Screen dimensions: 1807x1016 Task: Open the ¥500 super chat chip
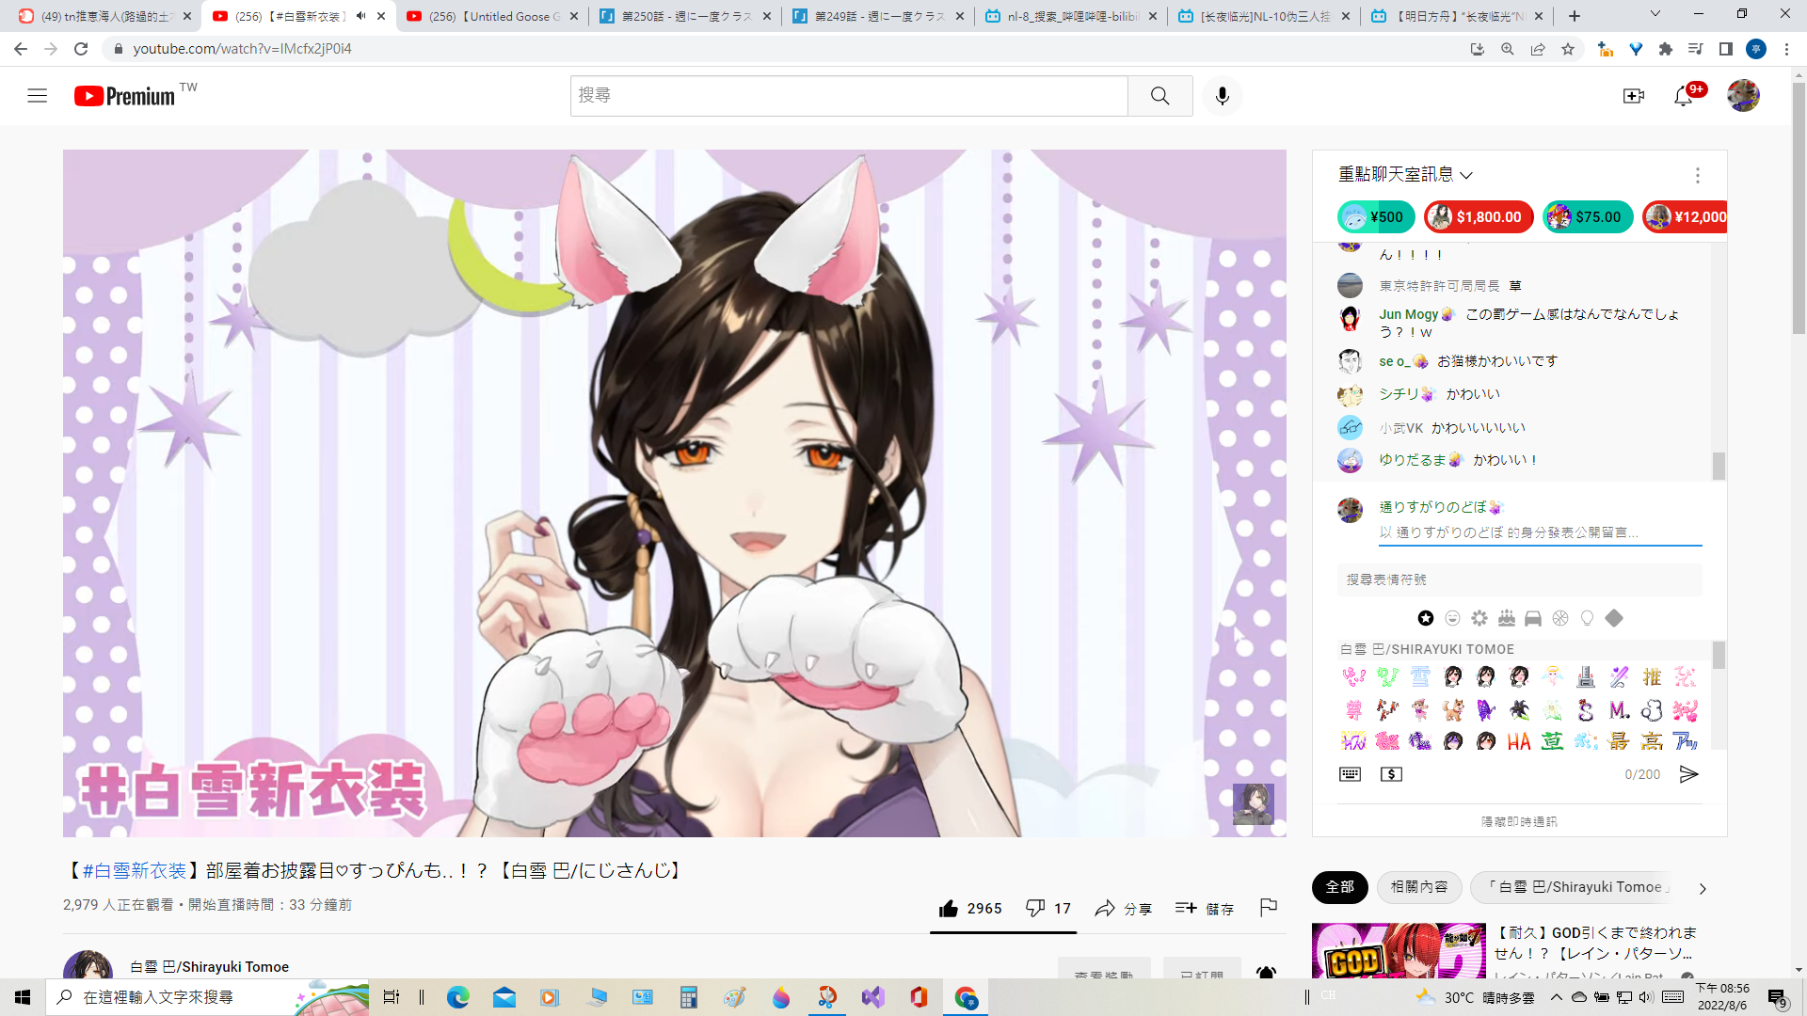click(1375, 217)
